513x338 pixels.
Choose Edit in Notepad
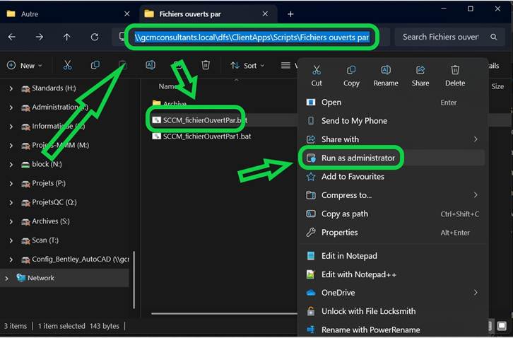tap(393, 256)
